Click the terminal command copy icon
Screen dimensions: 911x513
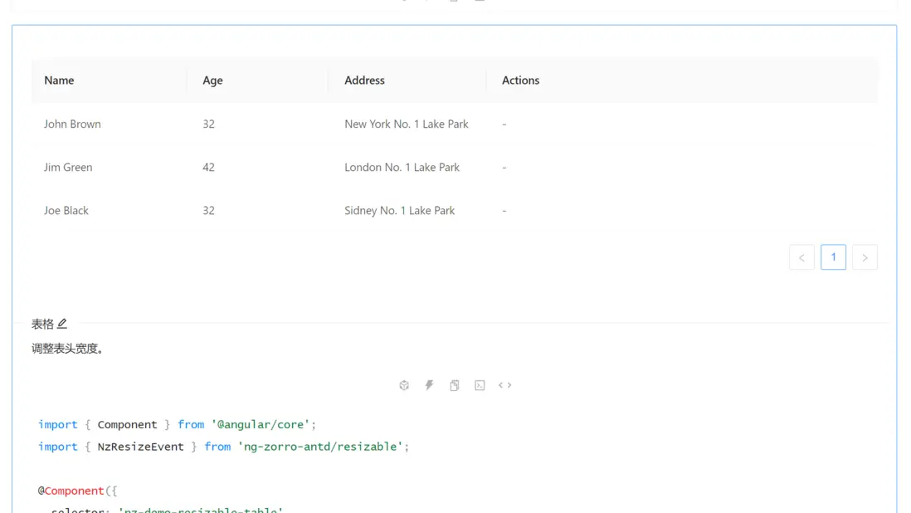(x=480, y=385)
